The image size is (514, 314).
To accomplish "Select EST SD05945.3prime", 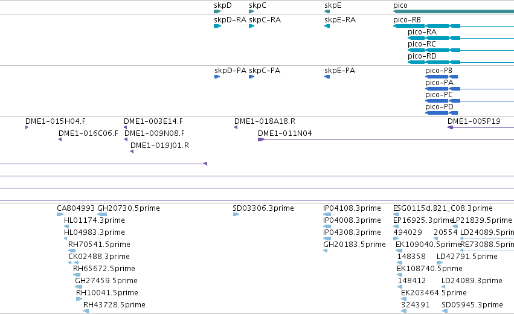I will pos(472,306).
